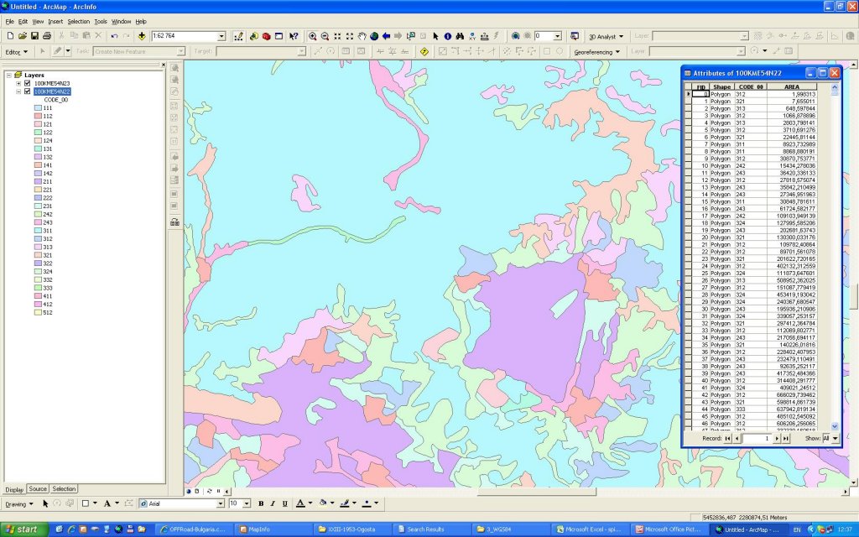This screenshot has height=537, width=859.
Task: Open the Georeferencing dropdown
Action: point(596,52)
